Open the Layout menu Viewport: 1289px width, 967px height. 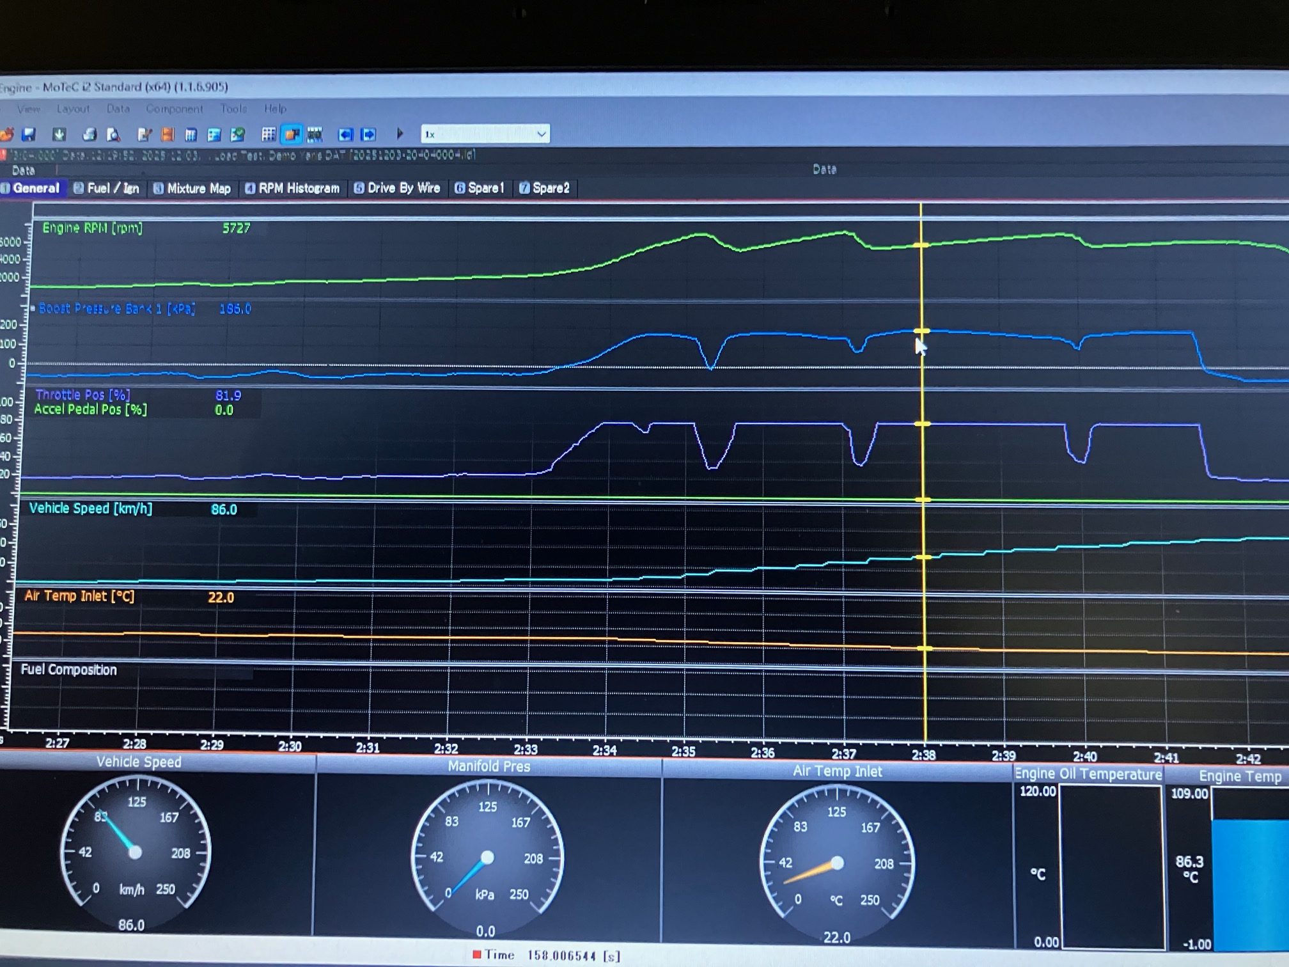pyautogui.click(x=73, y=109)
